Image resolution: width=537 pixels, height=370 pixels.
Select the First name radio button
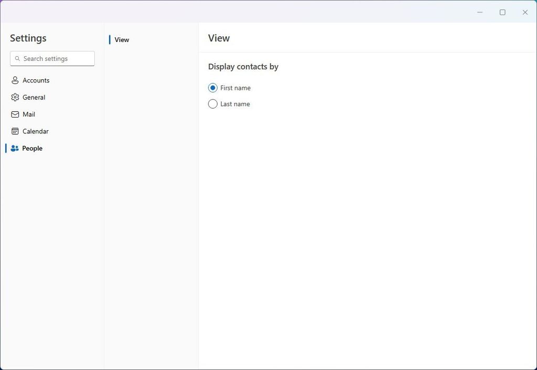[x=213, y=88]
